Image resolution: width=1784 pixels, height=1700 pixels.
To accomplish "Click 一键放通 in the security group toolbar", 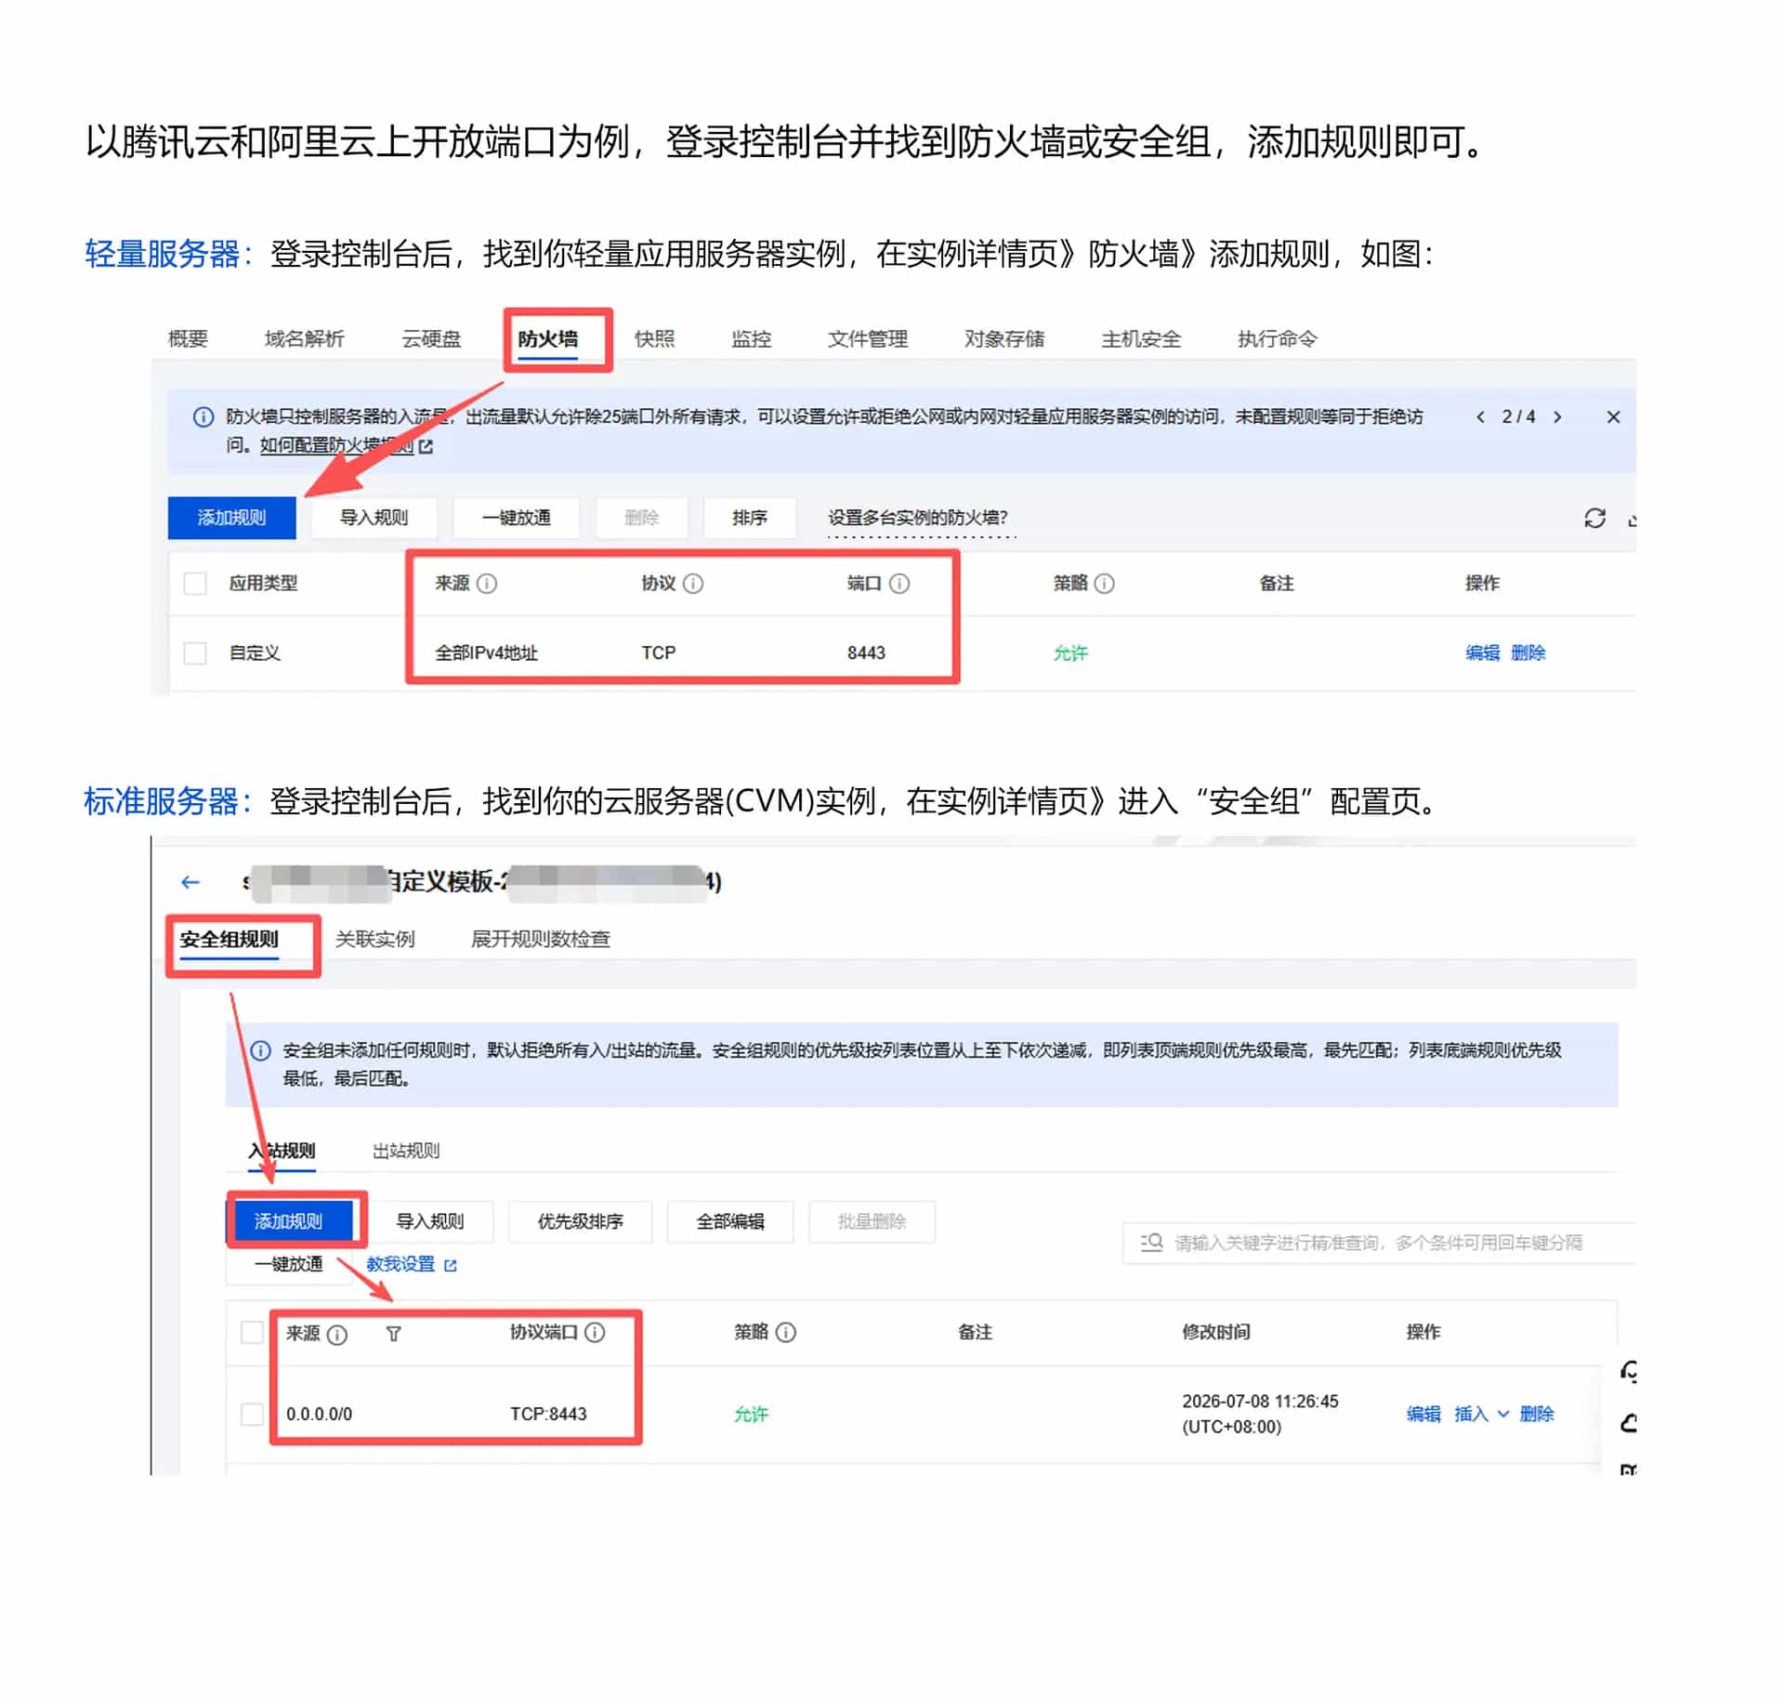I will 289,1264.
